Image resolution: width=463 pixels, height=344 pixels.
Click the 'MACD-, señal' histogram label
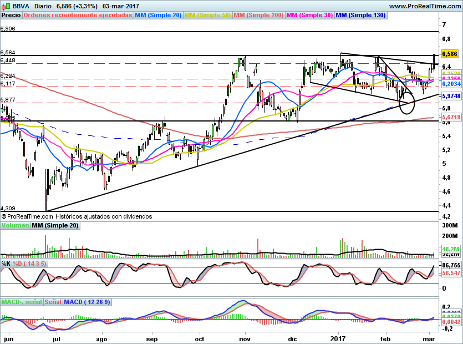pos(22,302)
